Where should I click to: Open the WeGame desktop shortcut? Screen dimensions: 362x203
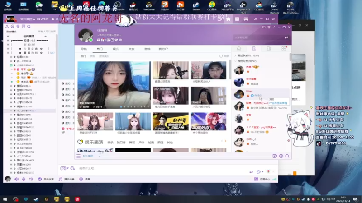coord(149,6)
